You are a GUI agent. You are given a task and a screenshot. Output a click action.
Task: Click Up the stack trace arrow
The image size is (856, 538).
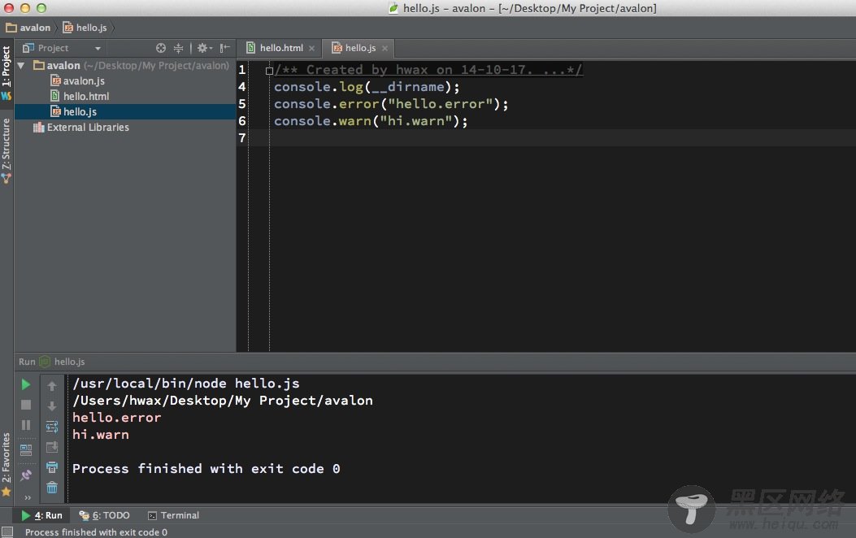click(x=52, y=386)
